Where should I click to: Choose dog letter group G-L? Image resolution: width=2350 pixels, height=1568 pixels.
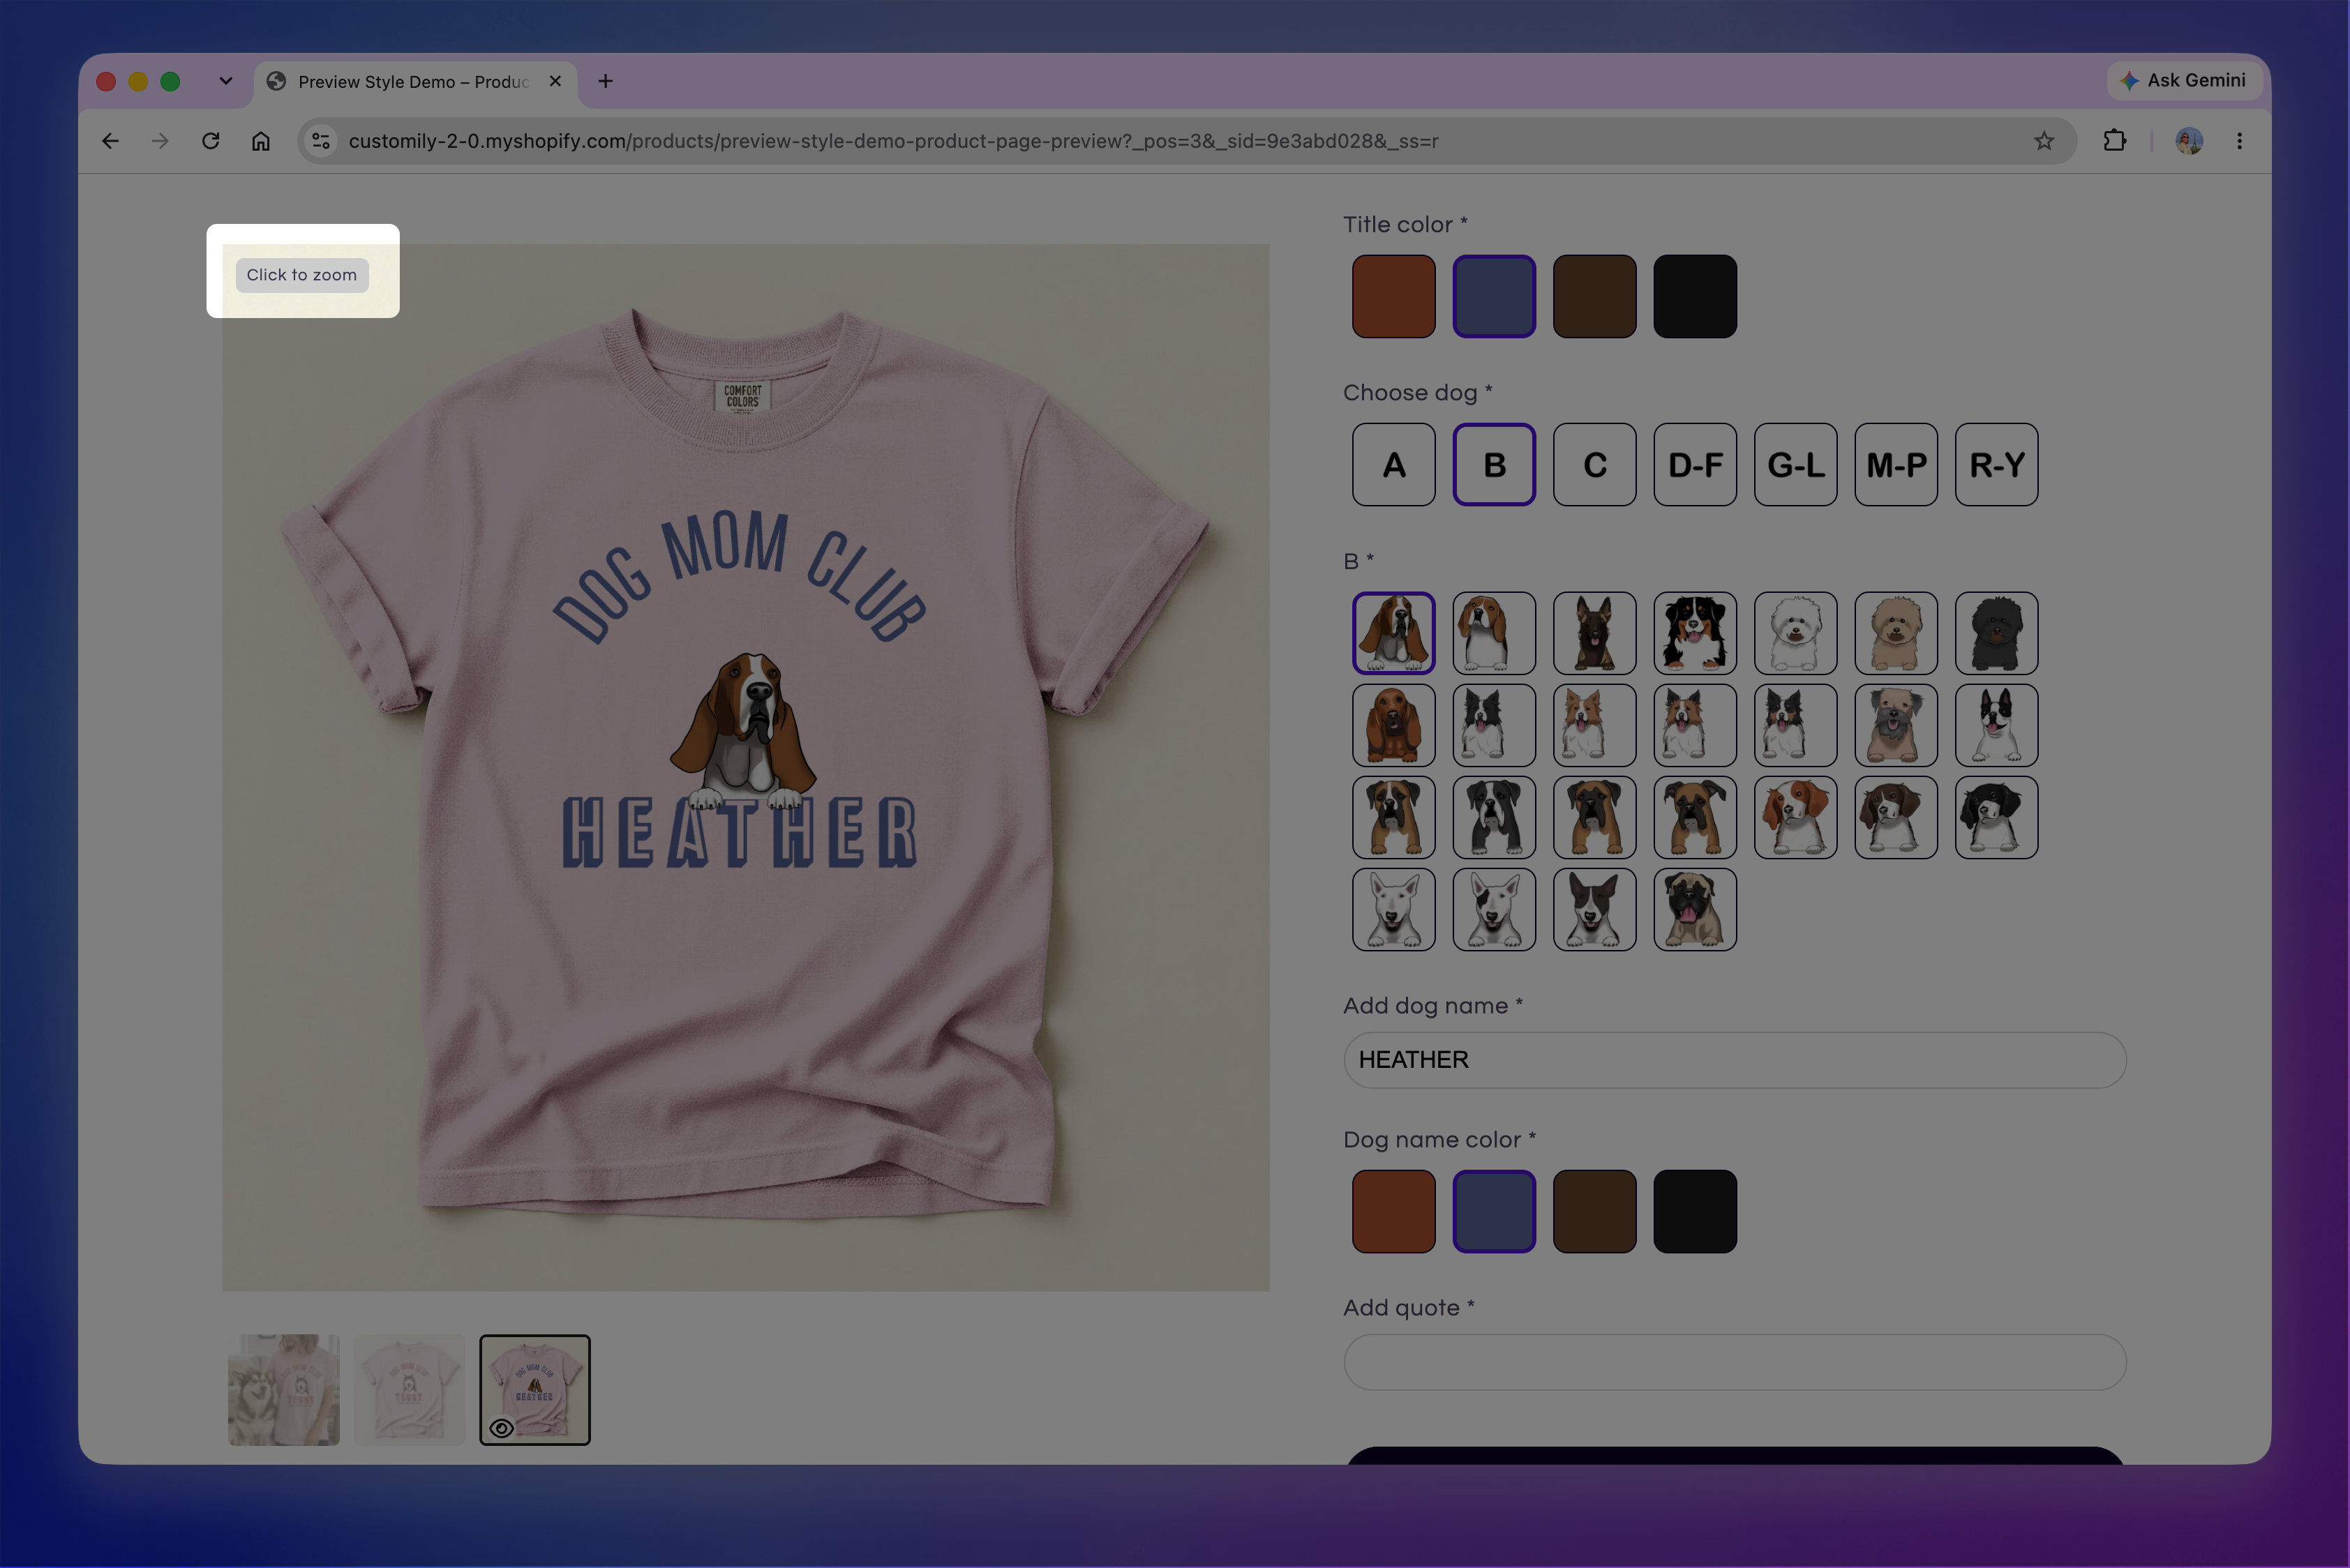pos(1796,465)
